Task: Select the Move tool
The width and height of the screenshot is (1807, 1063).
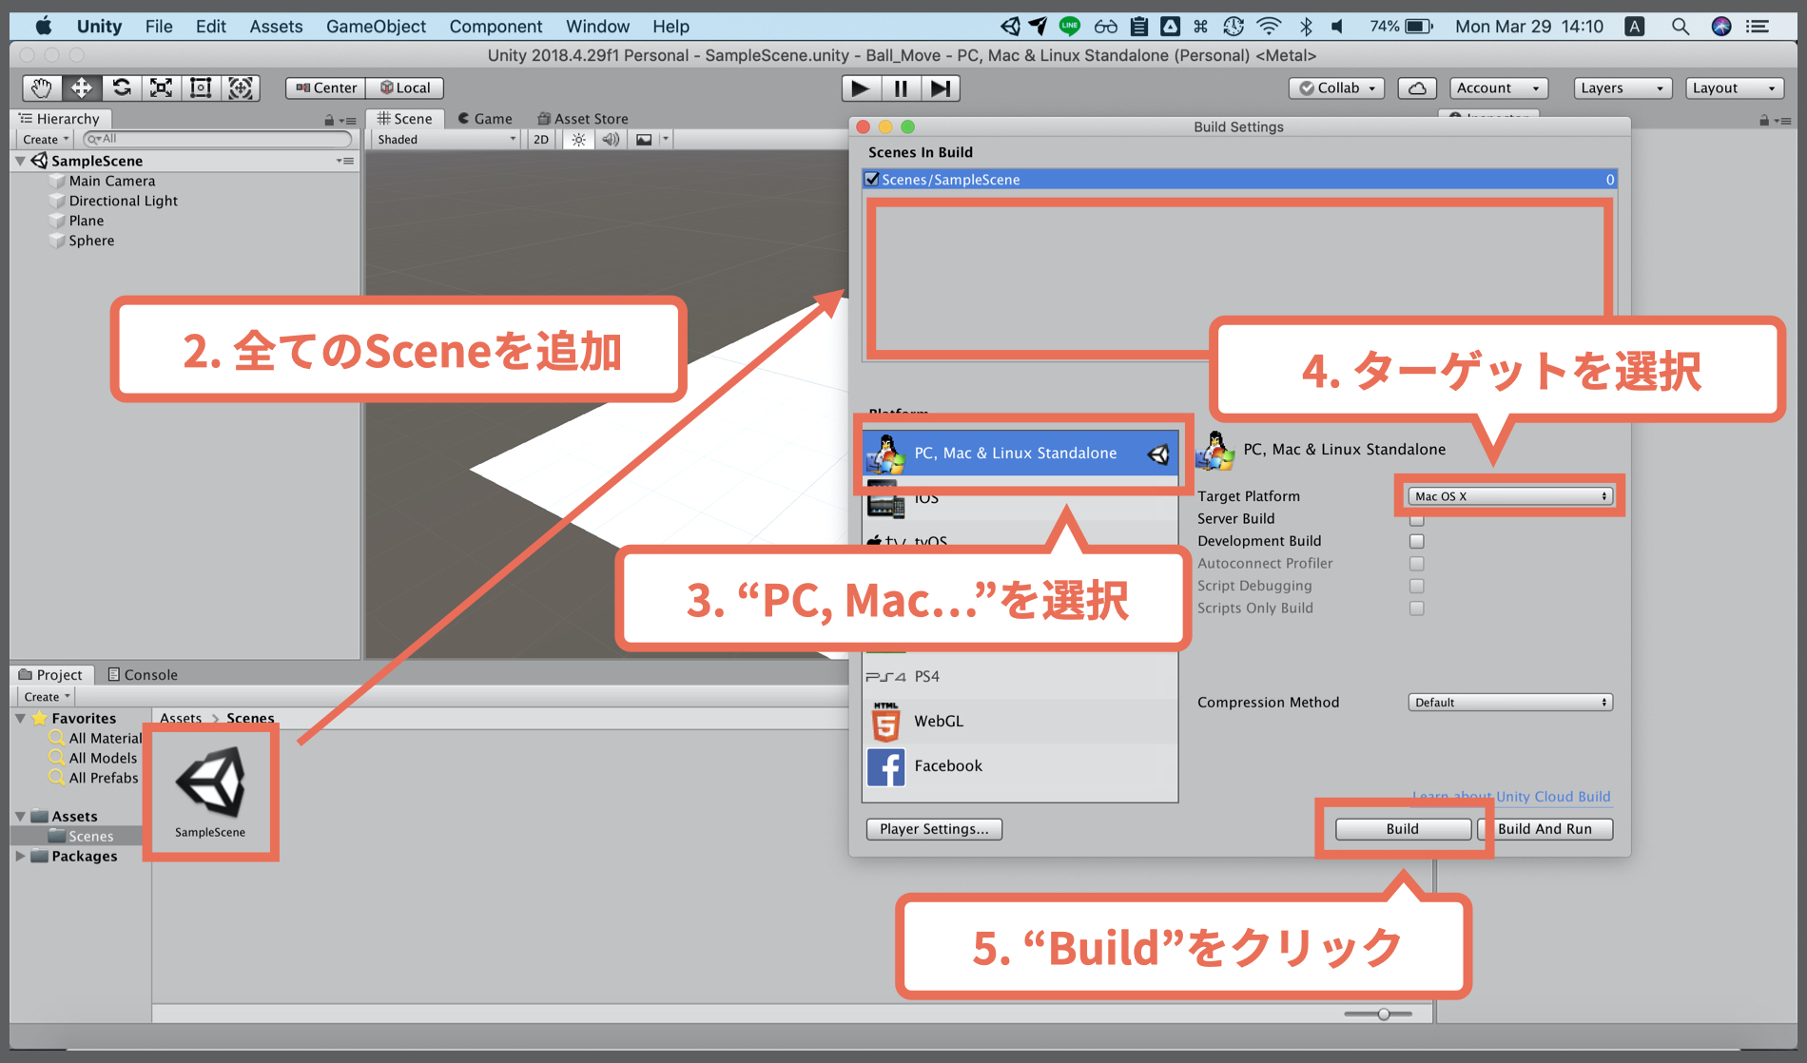Action: tap(81, 87)
